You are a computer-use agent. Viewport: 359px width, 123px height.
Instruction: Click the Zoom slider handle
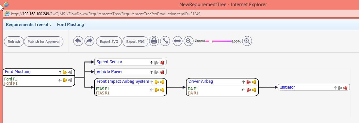pos(211,42)
